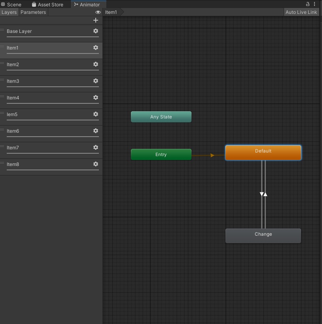Open settings gear for Item7 layer

96,147
